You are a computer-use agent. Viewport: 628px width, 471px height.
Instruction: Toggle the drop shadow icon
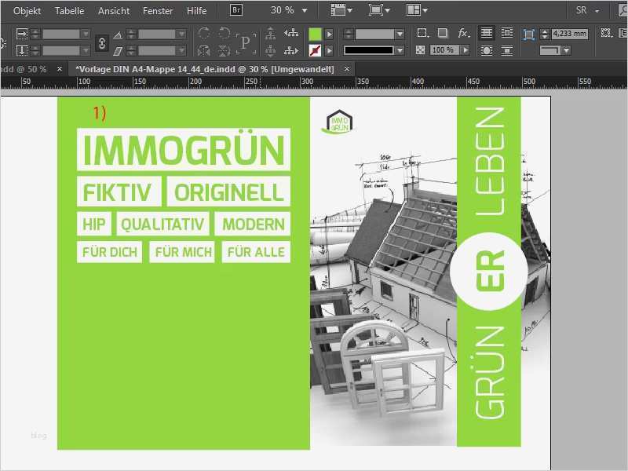pyautogui.click(x=443, y=33)
